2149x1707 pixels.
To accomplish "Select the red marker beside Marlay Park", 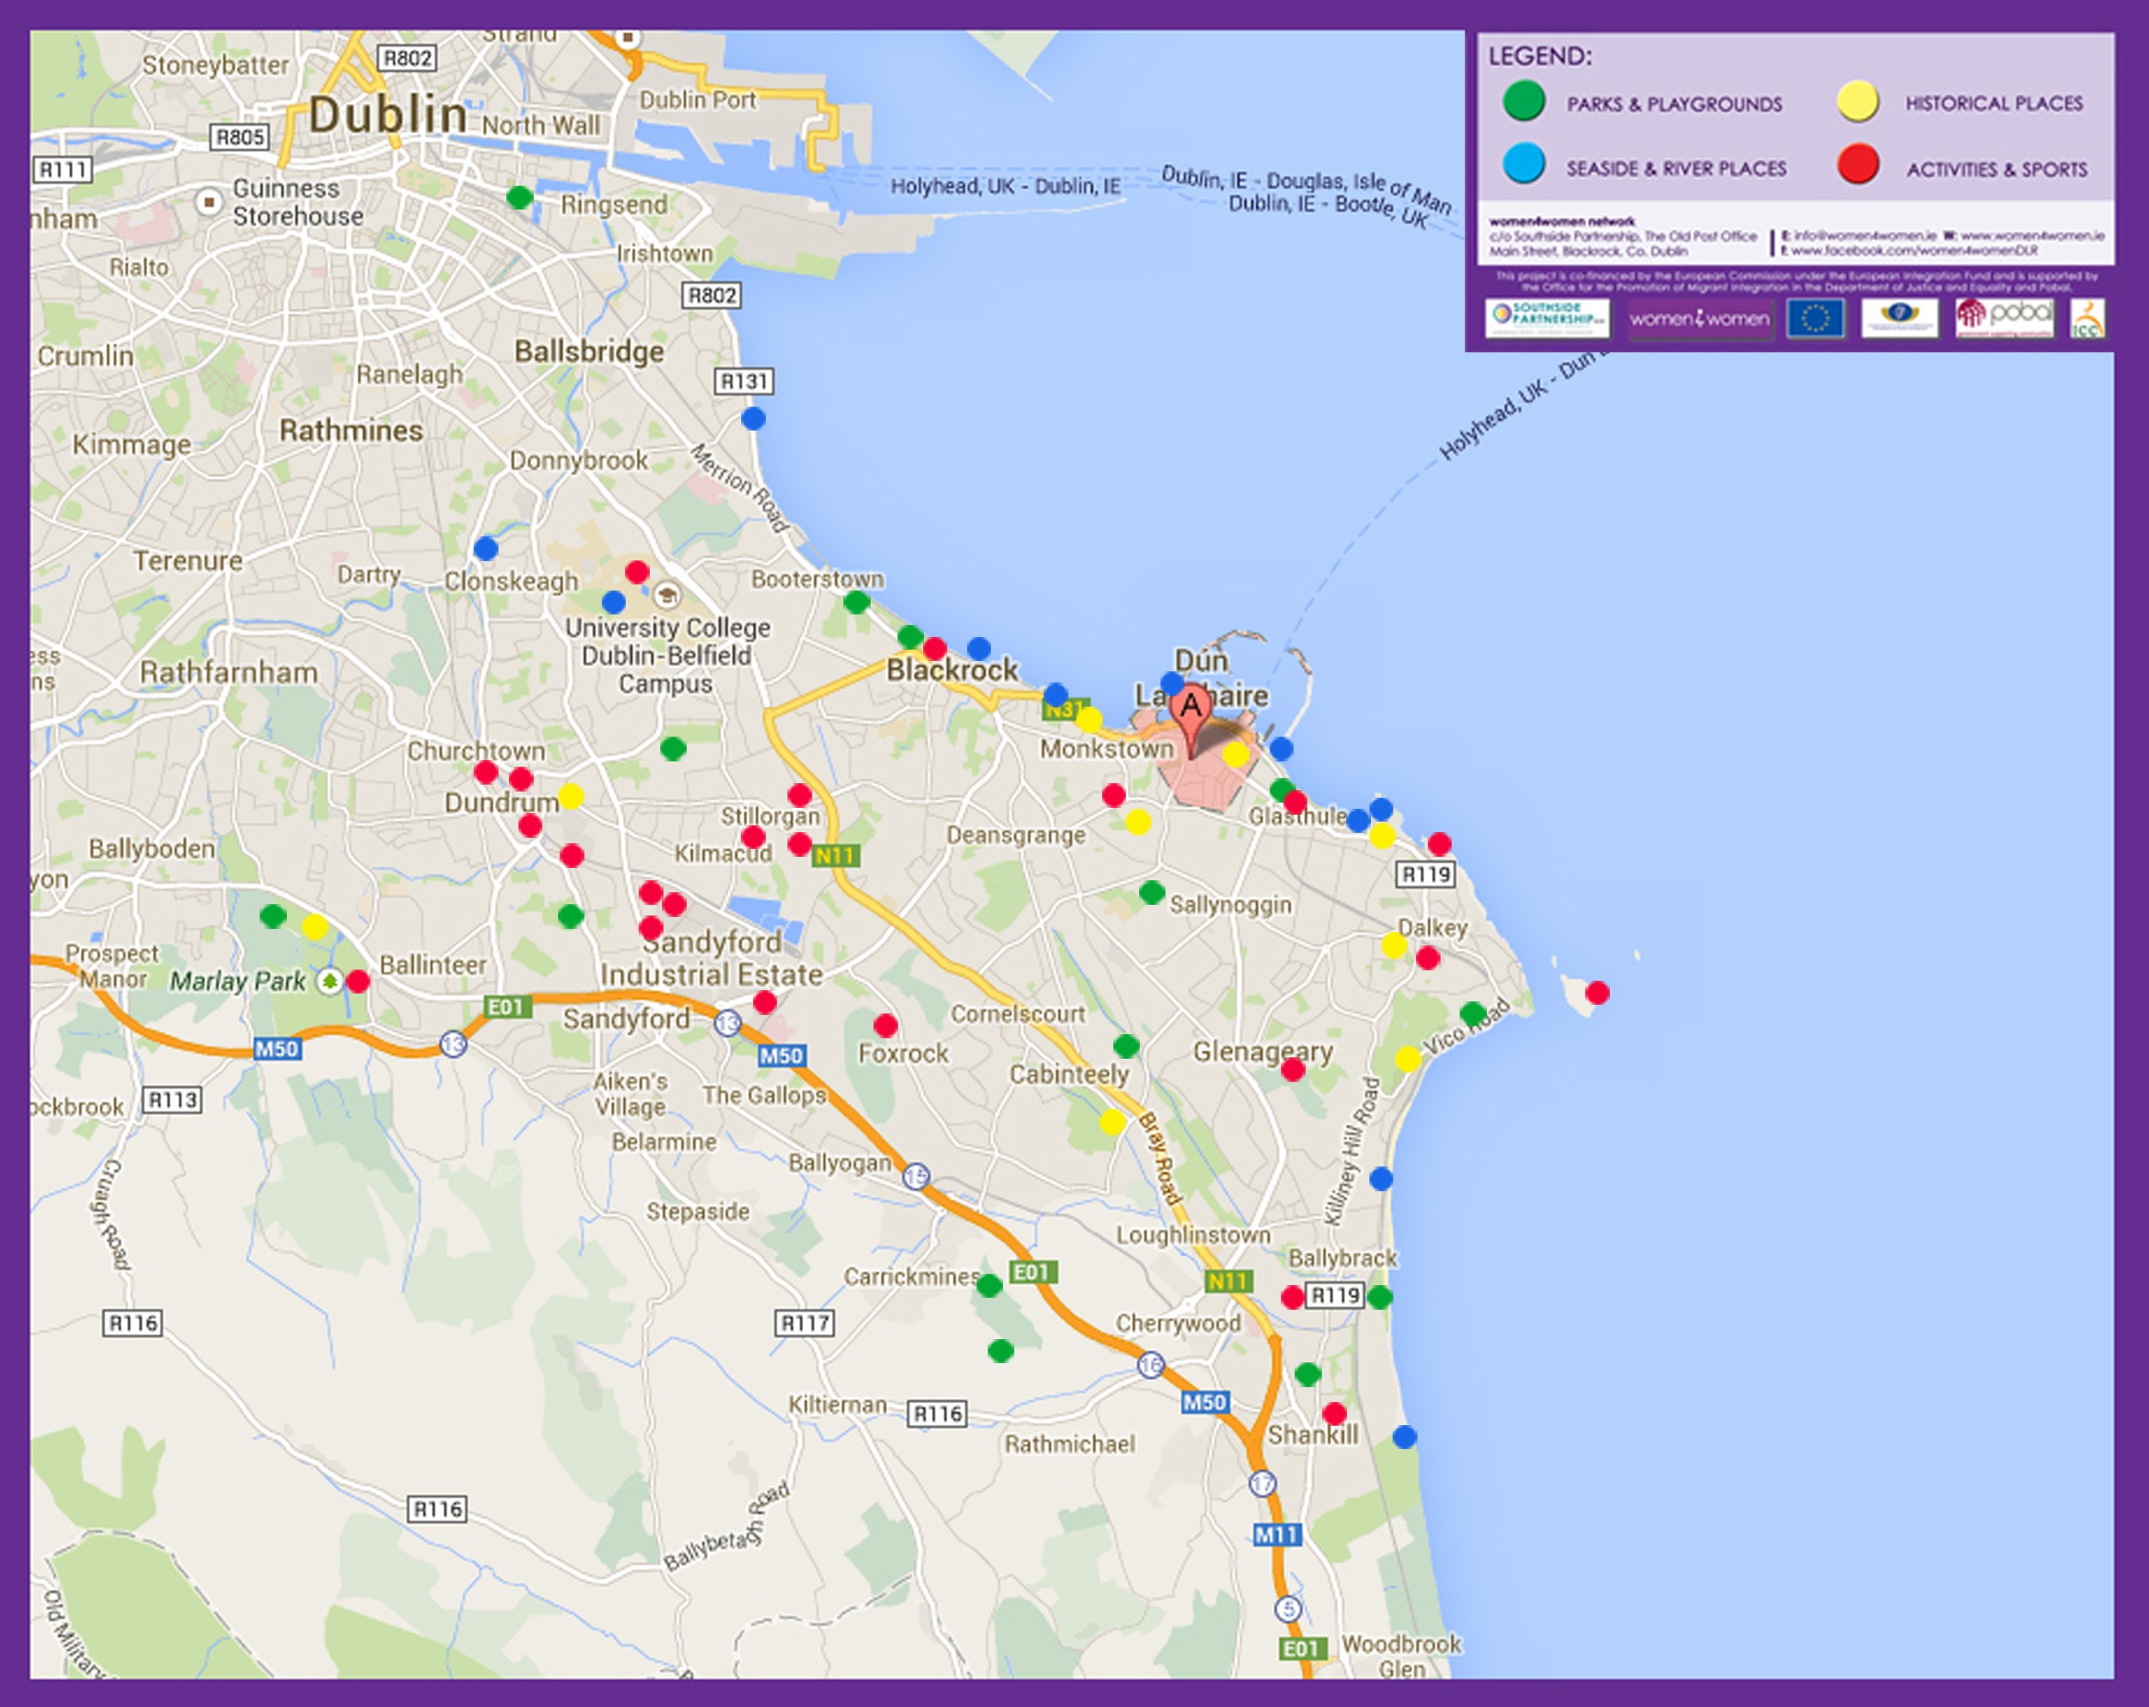I will [358, 981].
